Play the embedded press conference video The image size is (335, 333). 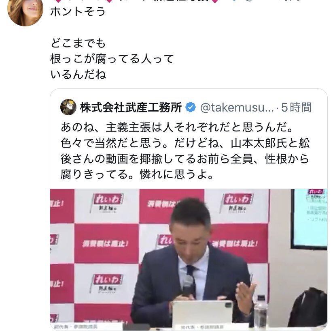189,260
